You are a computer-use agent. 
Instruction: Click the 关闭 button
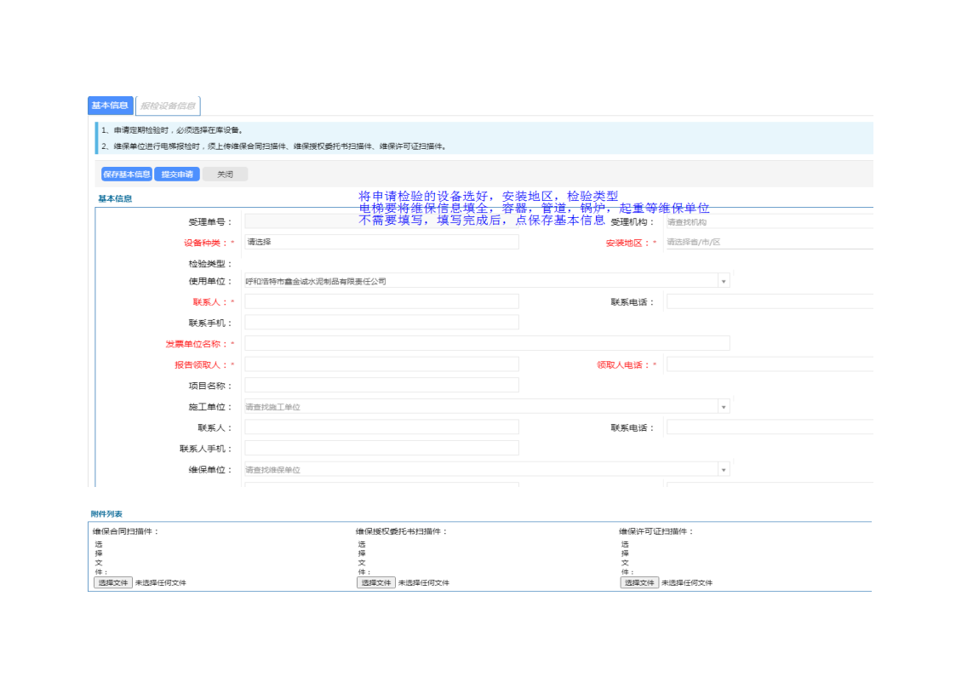click(225, 175)
